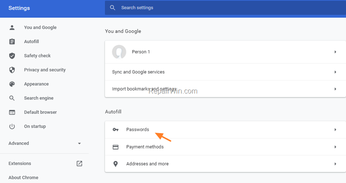Click the You and Google section heading
346x183 pixels.
(123, 31)
